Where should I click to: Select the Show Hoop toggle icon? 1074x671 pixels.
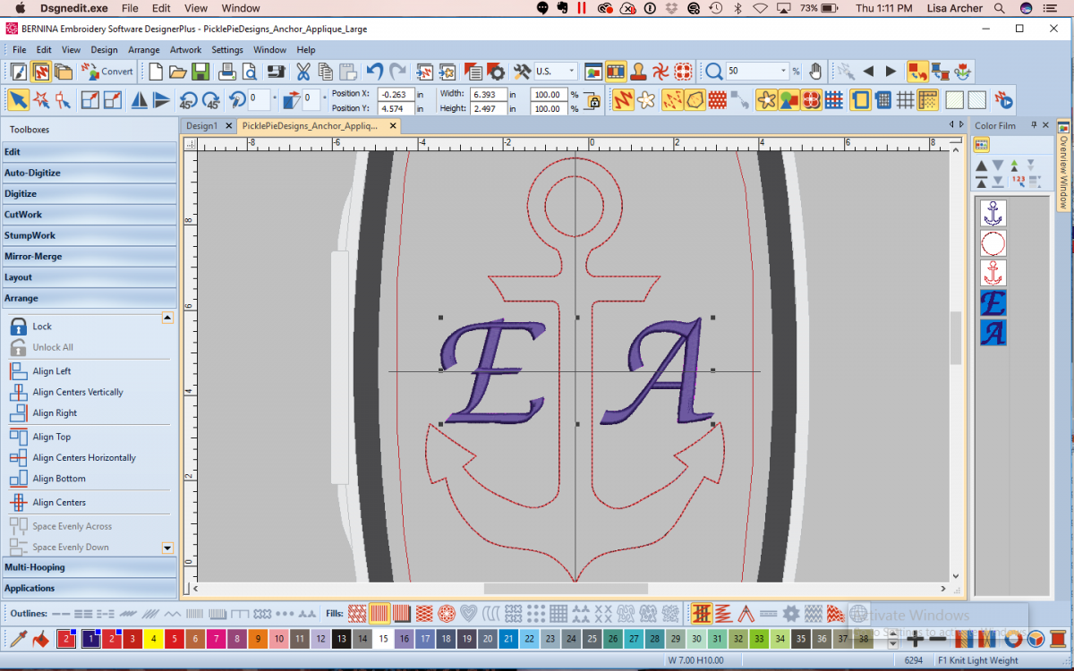tap(860, 100)
